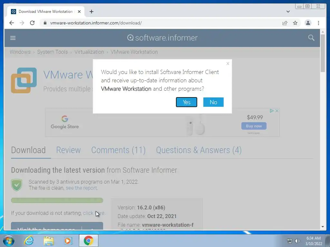This screenshot has width=330, height=247.
Task: View site information via the padlock icon
Action: tap(45, 23)
